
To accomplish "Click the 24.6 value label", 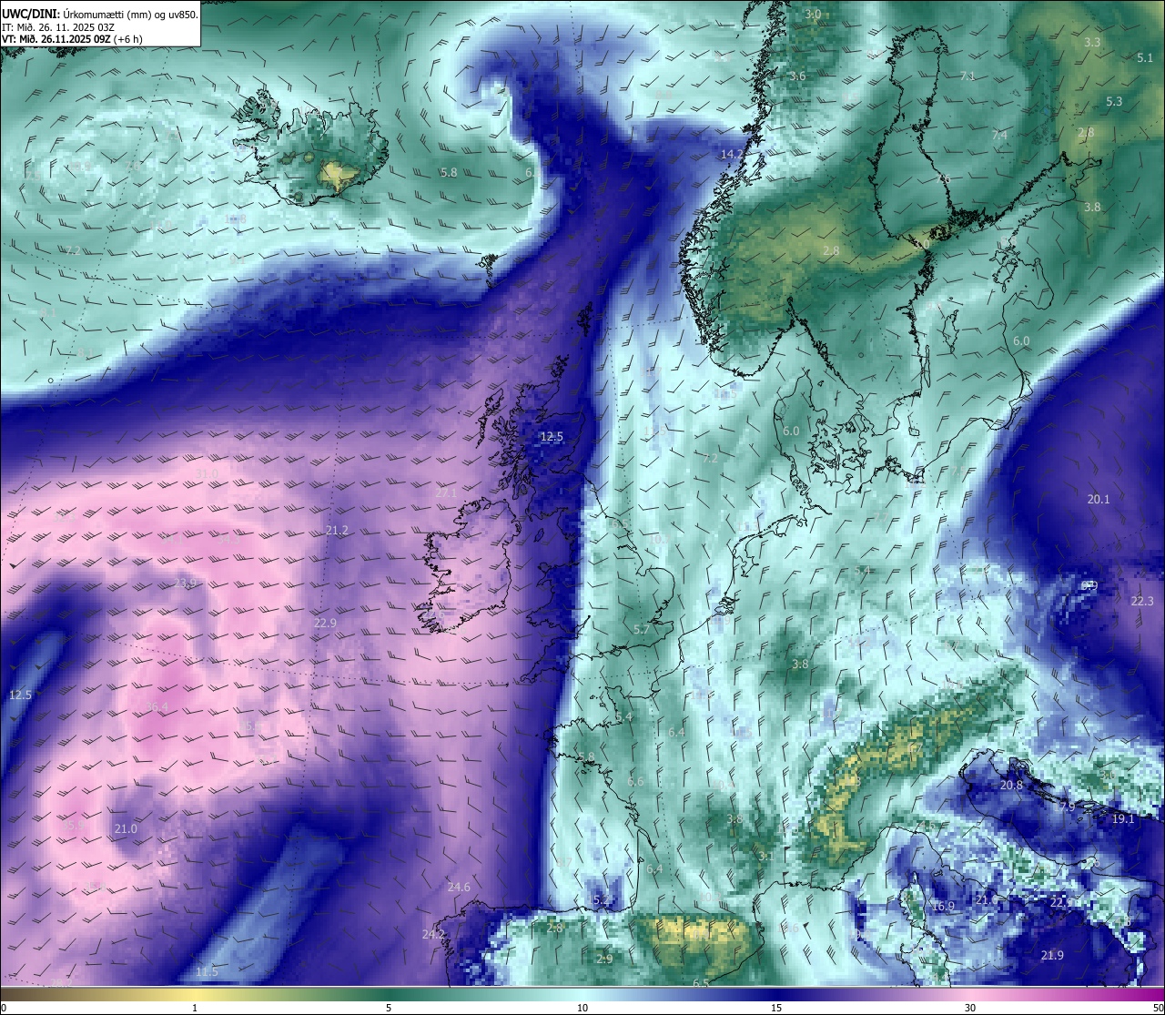I will [459, 888].
